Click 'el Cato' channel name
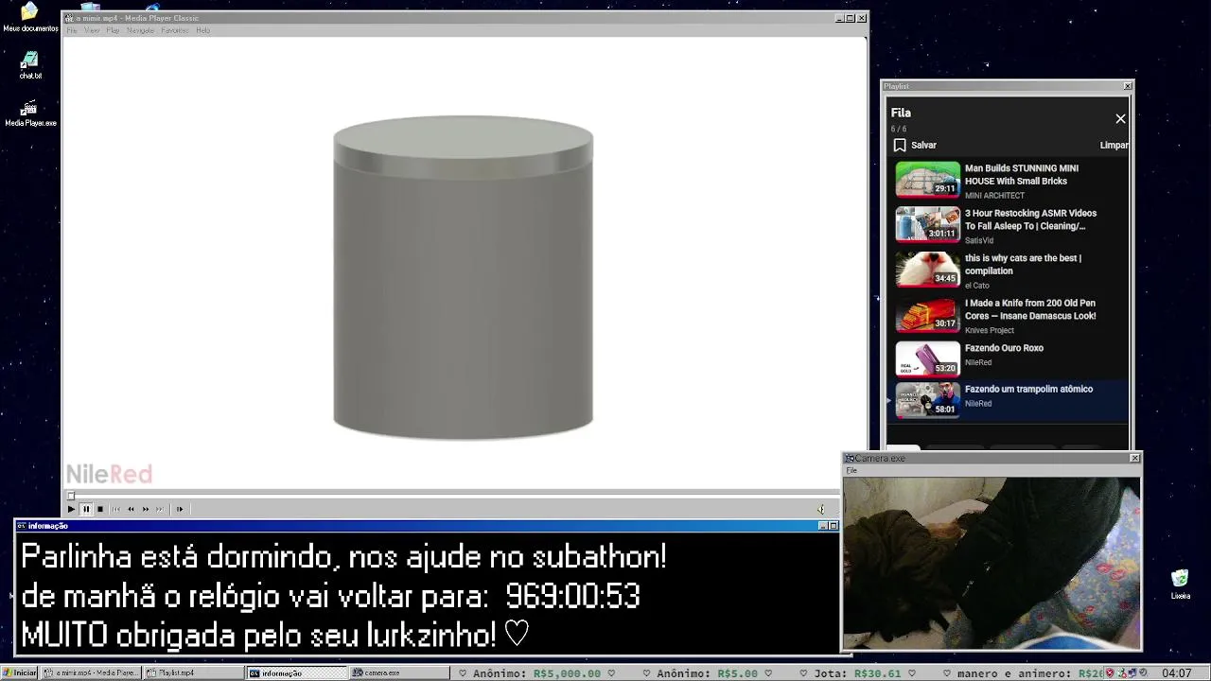The image size is (1211, 681). click(x=977, y=286)
